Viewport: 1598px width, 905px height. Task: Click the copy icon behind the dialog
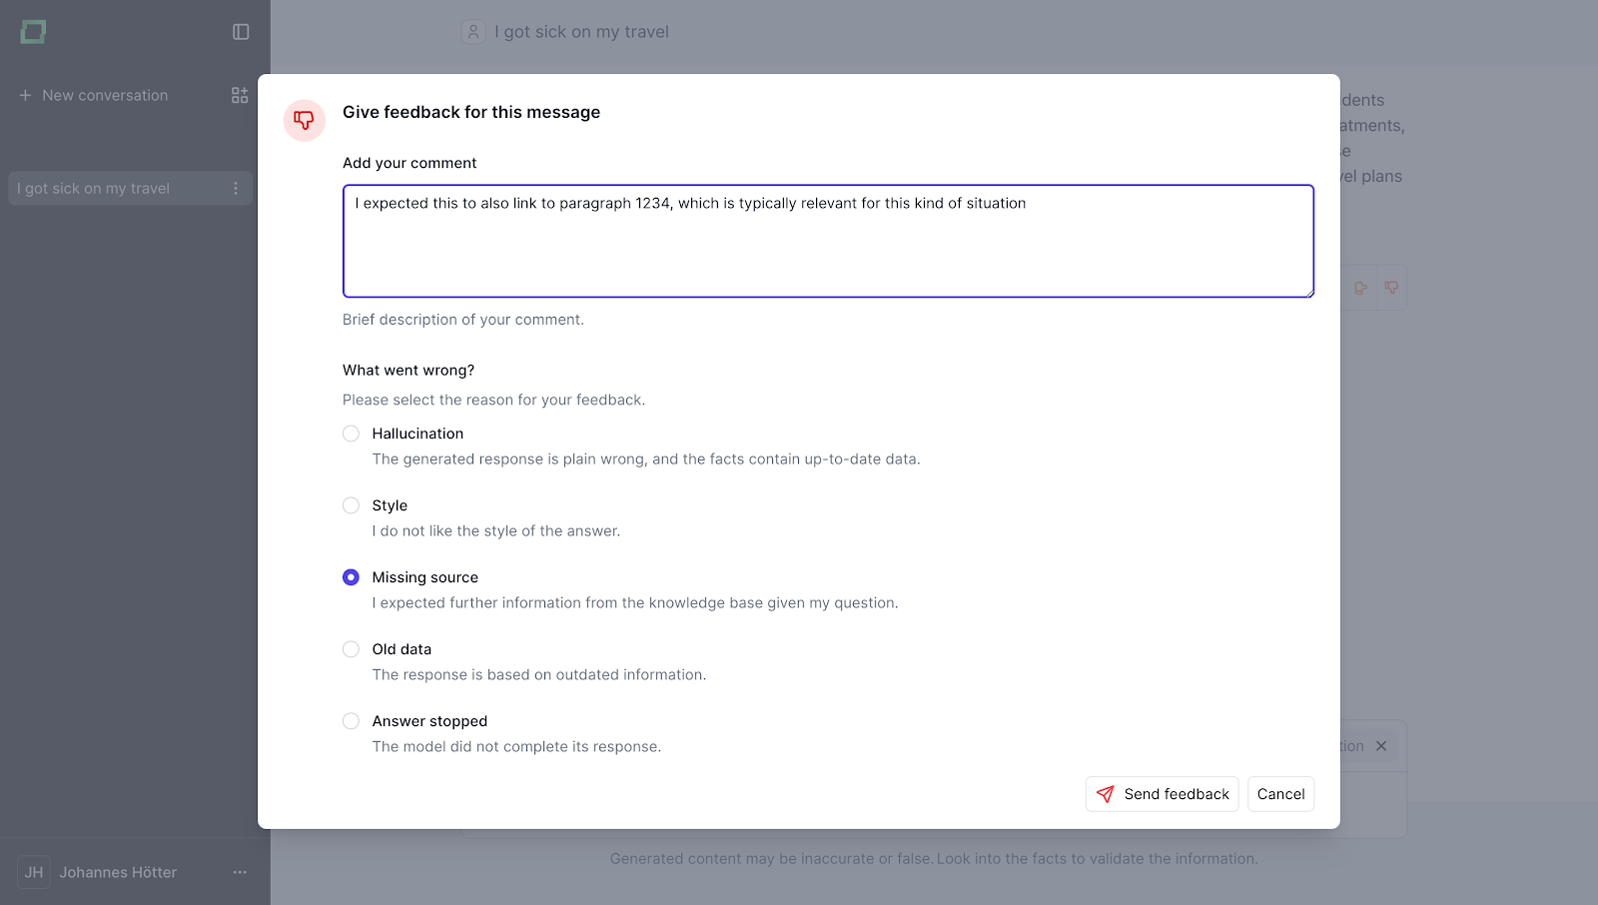[x=1360, y=288]
